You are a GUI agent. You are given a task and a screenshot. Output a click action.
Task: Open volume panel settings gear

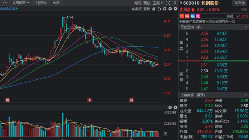pyautogui.click(x=175, y=107)
